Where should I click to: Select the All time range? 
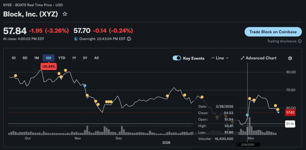click(96, 58)
